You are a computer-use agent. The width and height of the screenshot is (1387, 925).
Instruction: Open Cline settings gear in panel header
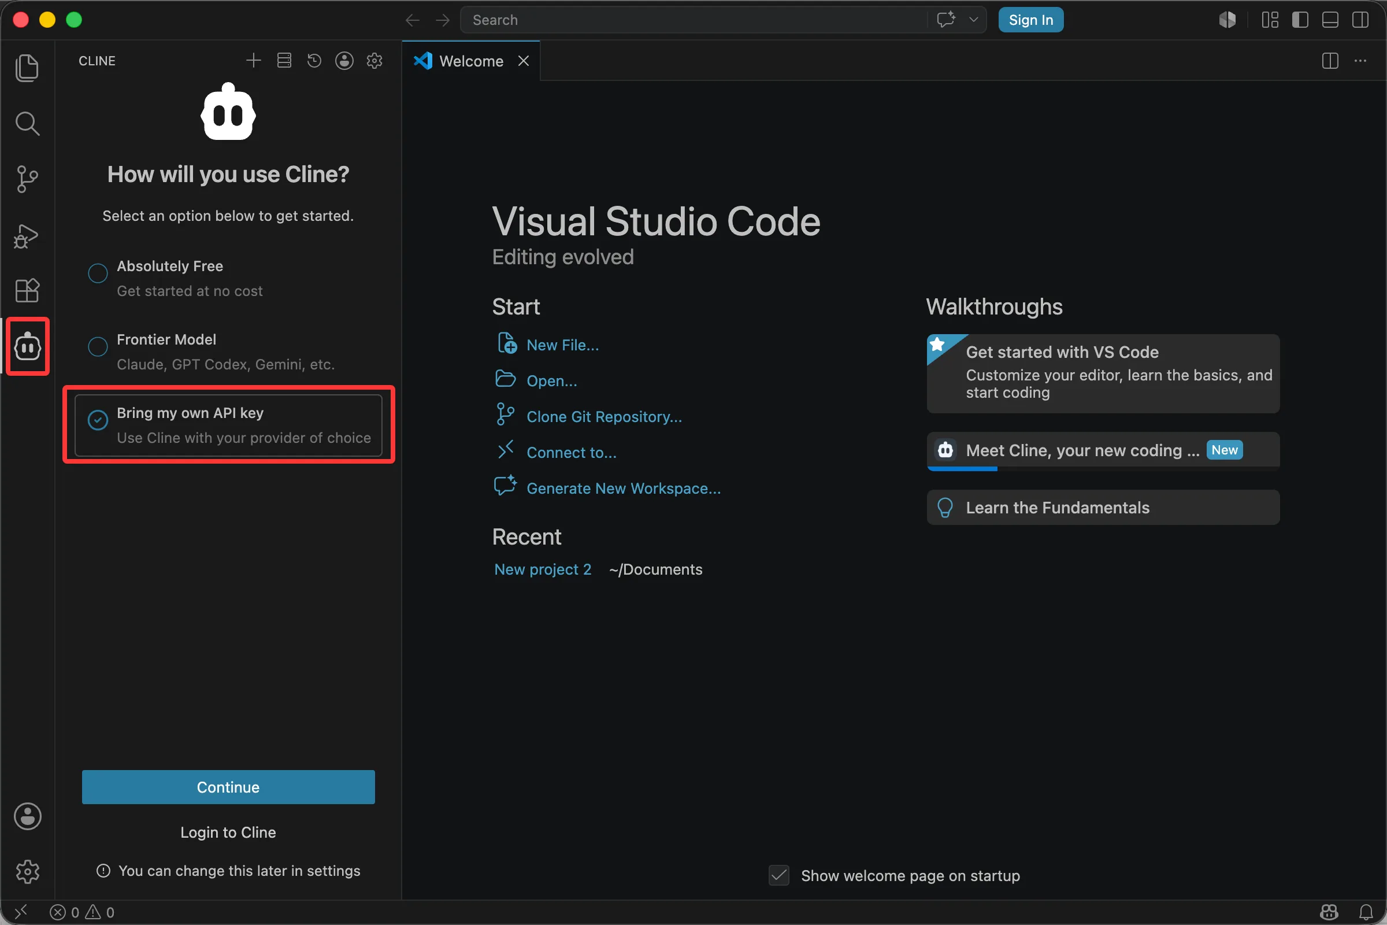coord(374,60)
